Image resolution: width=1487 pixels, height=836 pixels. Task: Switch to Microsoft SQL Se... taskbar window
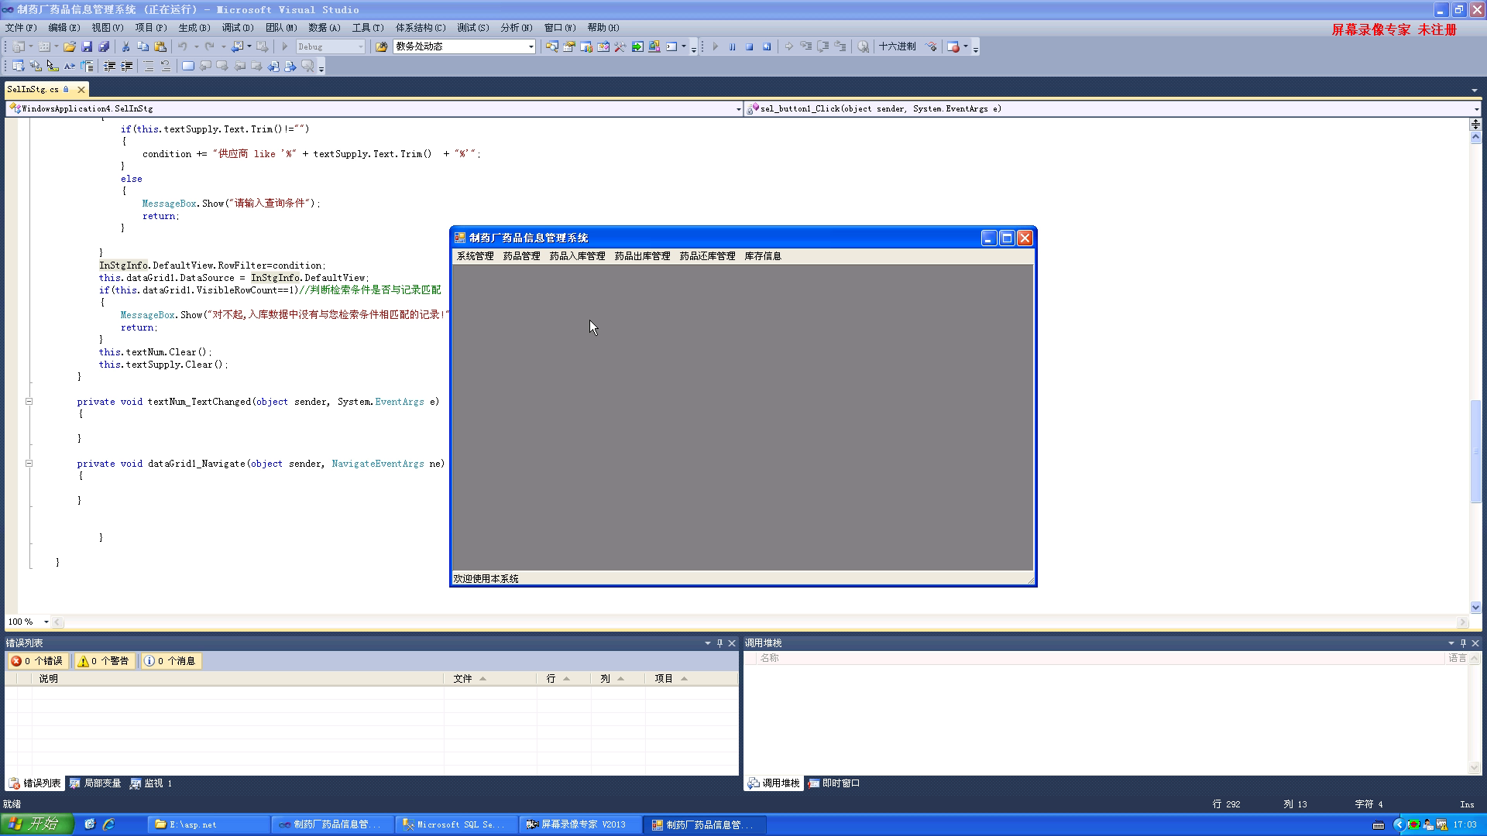(x=457, y=825)
